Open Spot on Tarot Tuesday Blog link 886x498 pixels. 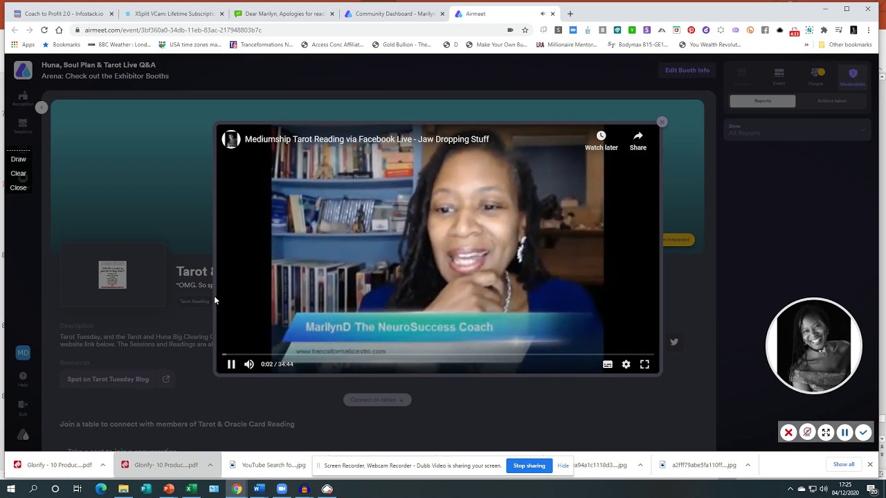pyautogui.click(x=118, y=379)
